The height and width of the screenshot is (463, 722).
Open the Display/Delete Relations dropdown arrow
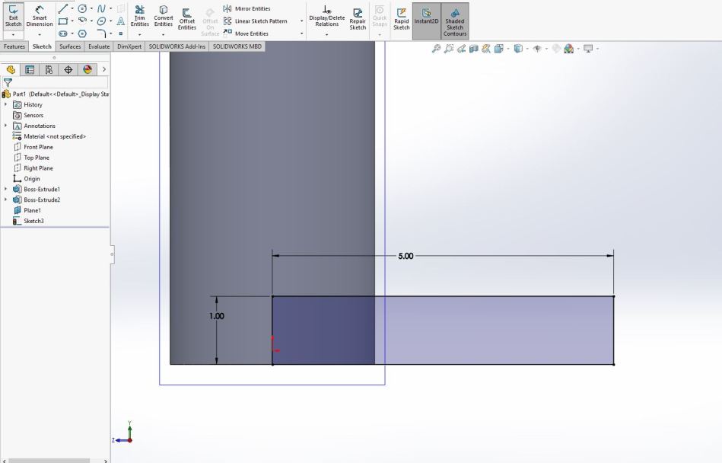tap(326, 34)
